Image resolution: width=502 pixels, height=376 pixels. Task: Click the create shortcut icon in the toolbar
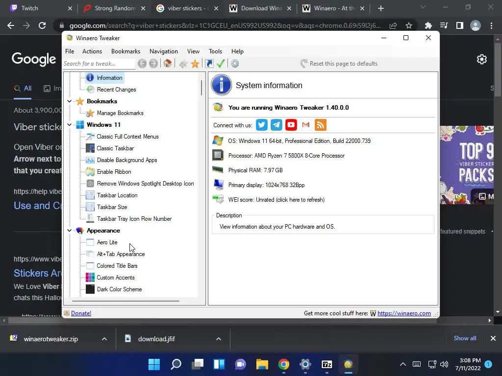pos(209,64)
